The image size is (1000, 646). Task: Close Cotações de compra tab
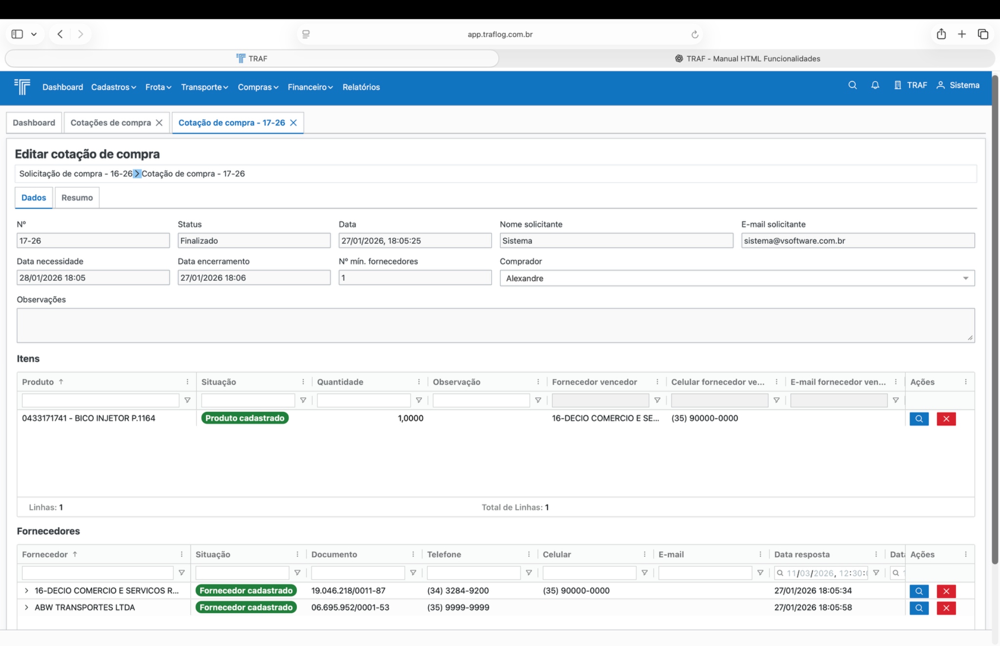[x=159, y=123]
